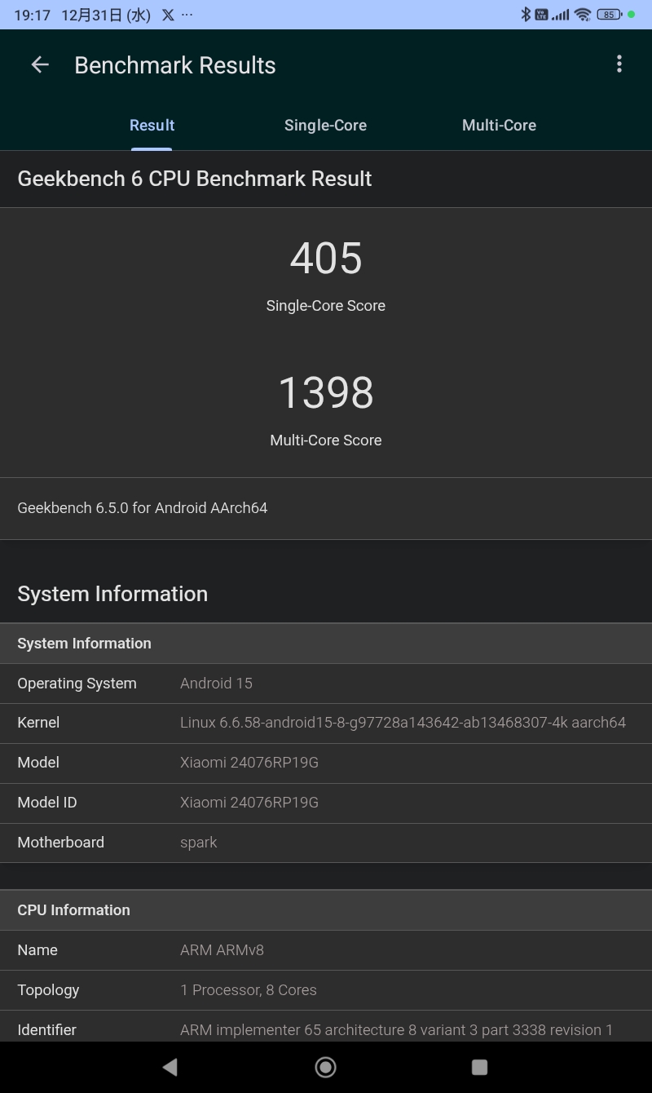Switch to the Single-Core tab
Screen dimensions: 652x1093
pyautogui.click(x=325, y=126)
